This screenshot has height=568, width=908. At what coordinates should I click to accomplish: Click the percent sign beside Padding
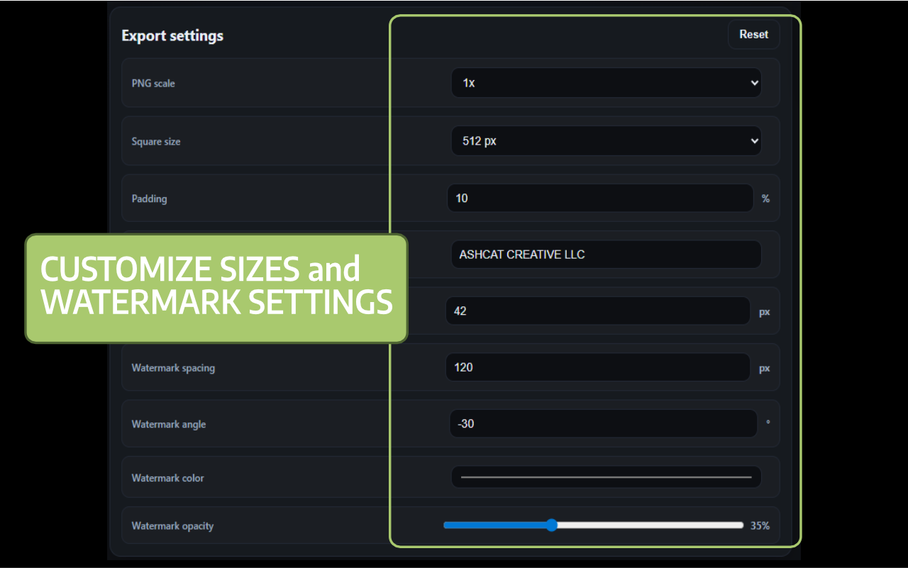click(x=765, y=199)
